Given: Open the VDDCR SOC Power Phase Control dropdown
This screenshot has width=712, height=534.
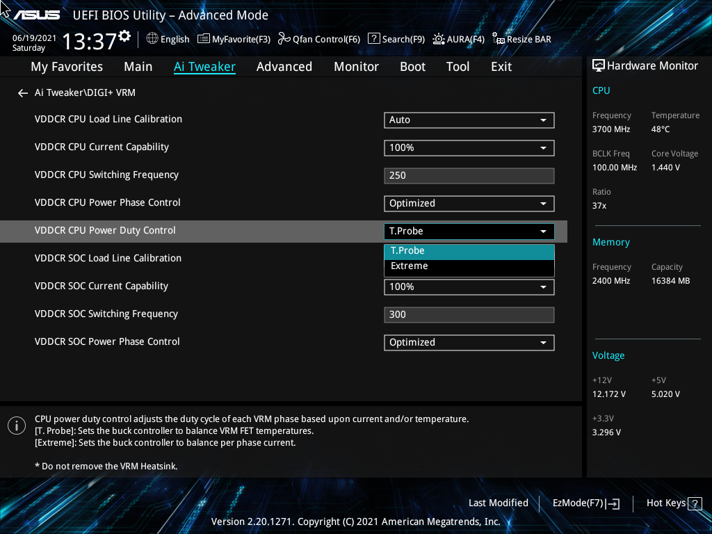Looking at the screenshot, I should click(469, 342).
